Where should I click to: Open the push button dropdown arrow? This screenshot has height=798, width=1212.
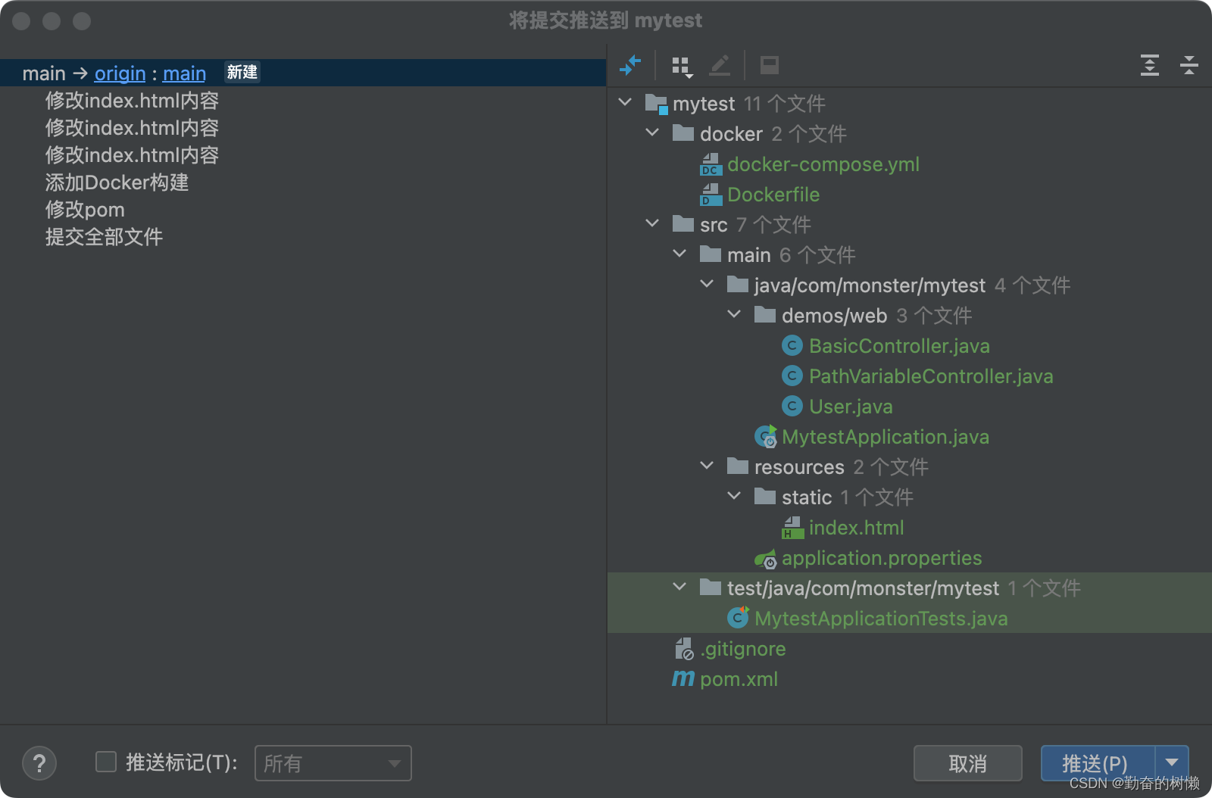point(1172,763)
